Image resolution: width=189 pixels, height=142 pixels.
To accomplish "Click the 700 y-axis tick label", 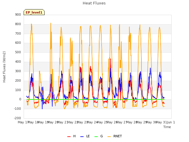I will pos(18,33).
